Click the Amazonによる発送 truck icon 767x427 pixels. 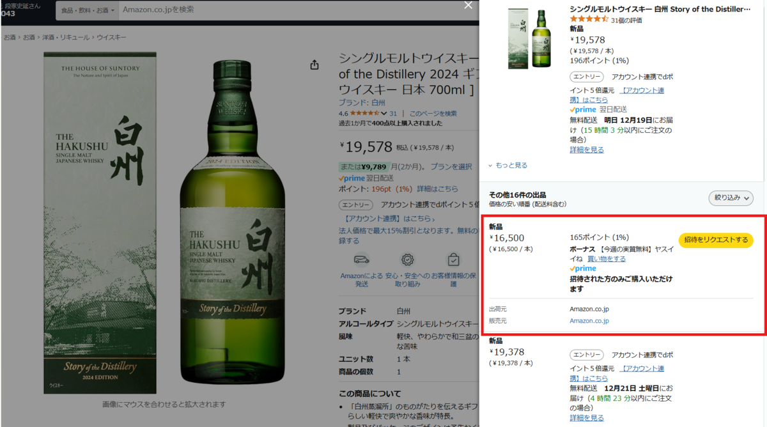coord(360,260)
